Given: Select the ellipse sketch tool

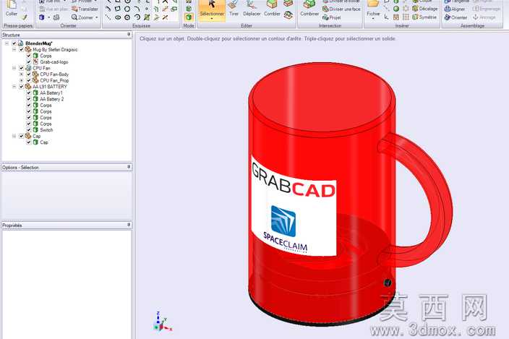Looking at the screenshot, I should tap(118, 17).
